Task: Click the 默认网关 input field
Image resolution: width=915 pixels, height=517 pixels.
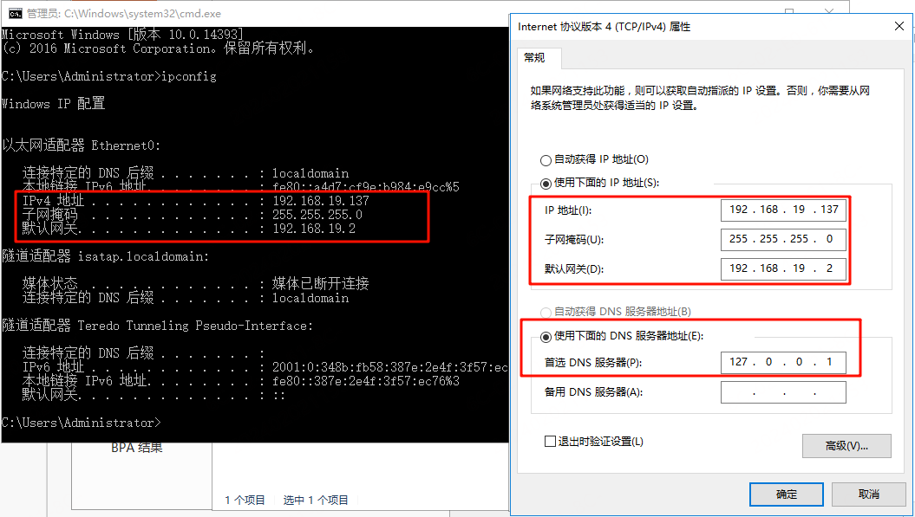Action: [783, 268]
